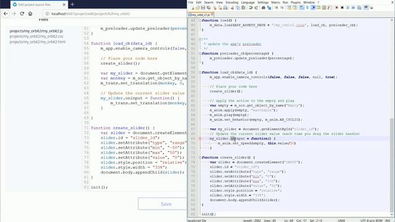Open projects/my_orbit2/my_orbit2.html file link
This screenshot has width=395, height=222.
[38, 42]
